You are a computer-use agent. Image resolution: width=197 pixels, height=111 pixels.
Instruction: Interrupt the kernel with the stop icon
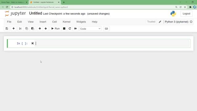(64, 29)
